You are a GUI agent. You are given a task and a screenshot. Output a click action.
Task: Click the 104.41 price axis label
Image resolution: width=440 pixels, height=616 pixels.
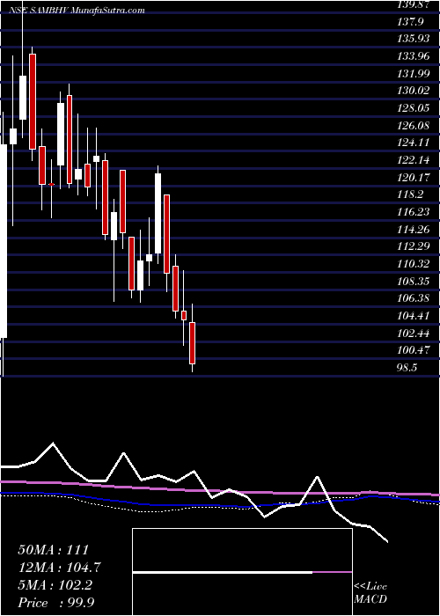(414, 315)
